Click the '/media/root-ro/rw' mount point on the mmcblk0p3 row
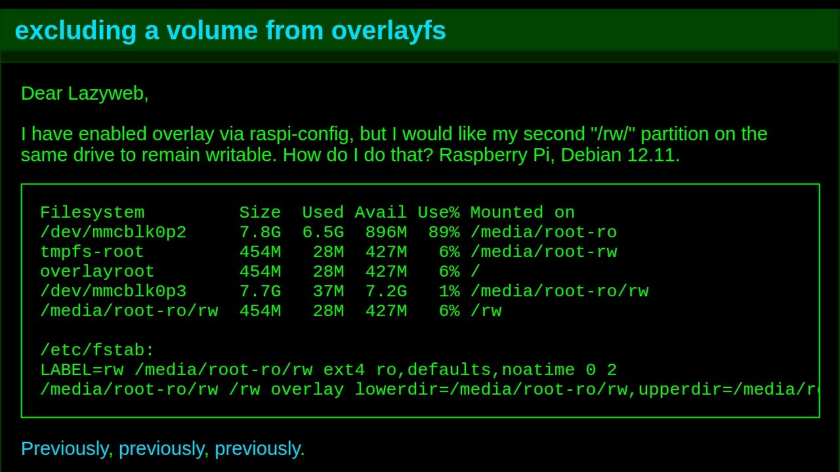The height and width of the screenshot is (472, 840). pyautogui.click(x=560, y=291)
